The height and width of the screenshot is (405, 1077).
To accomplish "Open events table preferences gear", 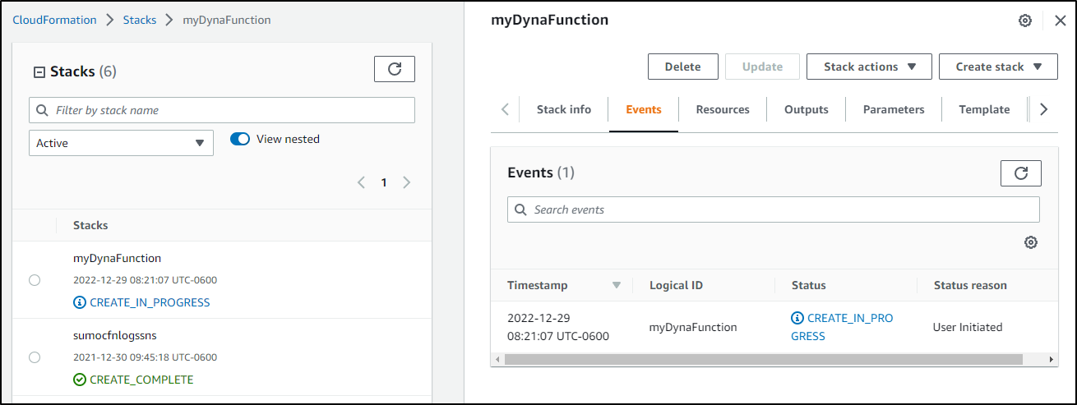I will [1031, 242].
